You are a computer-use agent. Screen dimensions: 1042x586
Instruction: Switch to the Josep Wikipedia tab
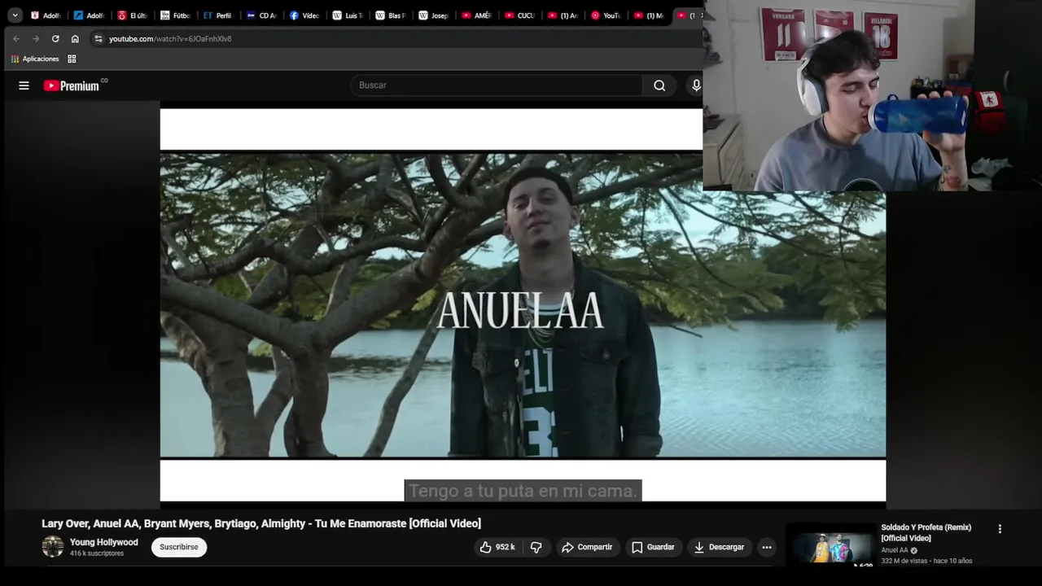pyautogui.click(x=434, y=15)
